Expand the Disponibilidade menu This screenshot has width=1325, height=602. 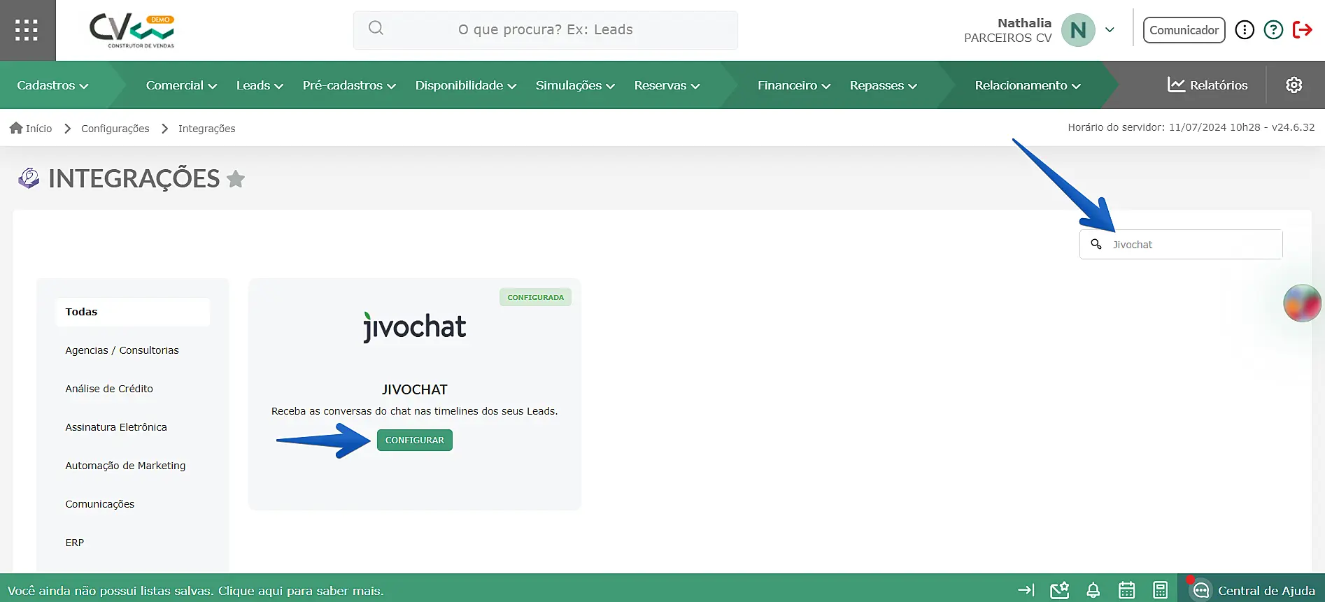(466, 85)
